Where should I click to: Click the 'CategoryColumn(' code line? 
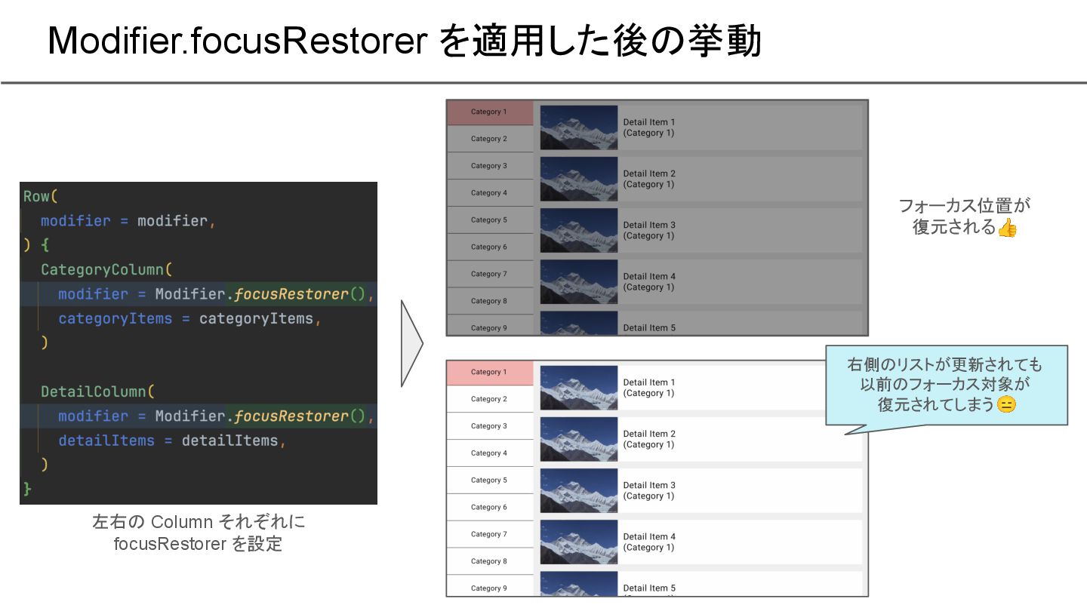(107, 269)
